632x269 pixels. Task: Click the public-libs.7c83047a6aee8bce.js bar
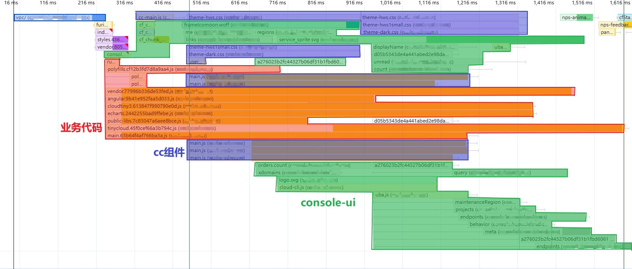207,121
